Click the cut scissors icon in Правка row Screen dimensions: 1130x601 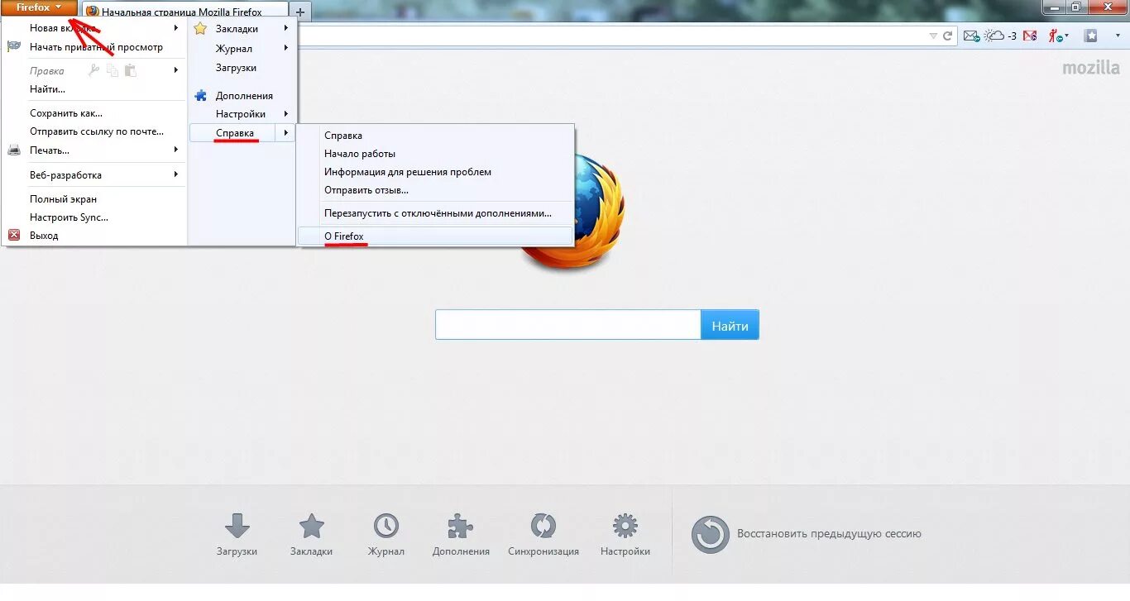[94, 71]
